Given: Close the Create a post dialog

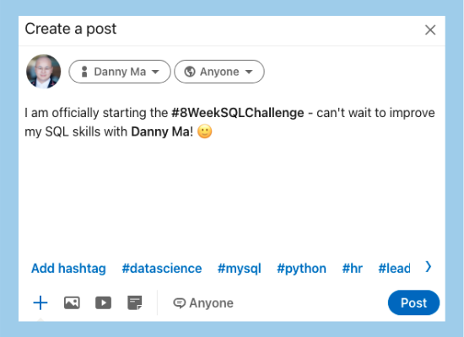Looking at the screenshot, I should [430, 29].
